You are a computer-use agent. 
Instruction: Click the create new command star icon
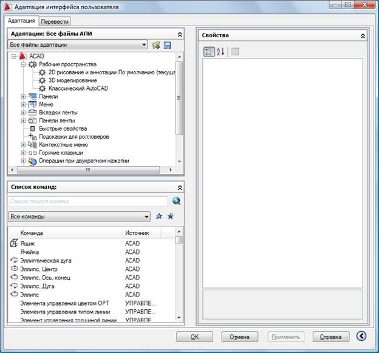(159, 216)
